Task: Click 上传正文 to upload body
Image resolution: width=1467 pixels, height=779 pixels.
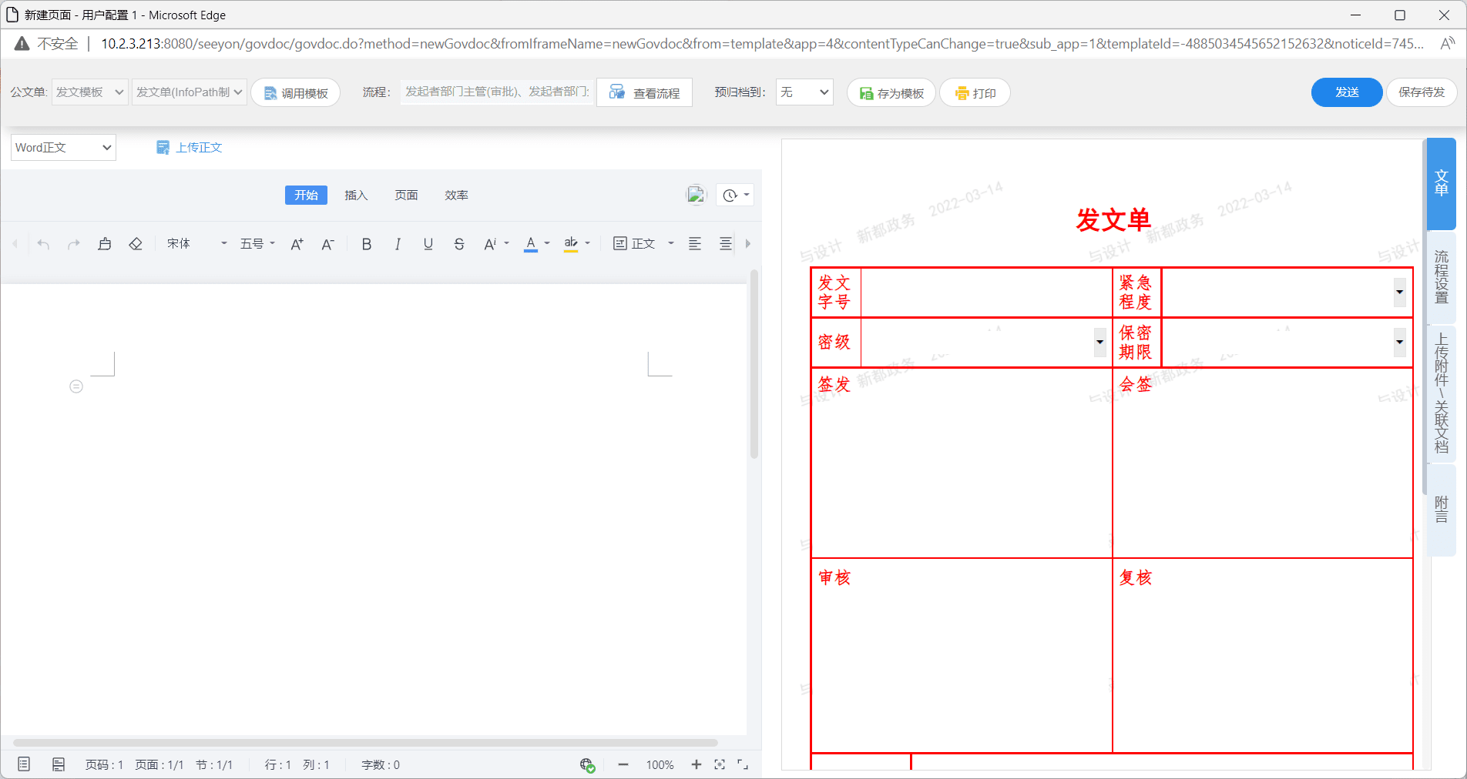Action: point(189,148)
